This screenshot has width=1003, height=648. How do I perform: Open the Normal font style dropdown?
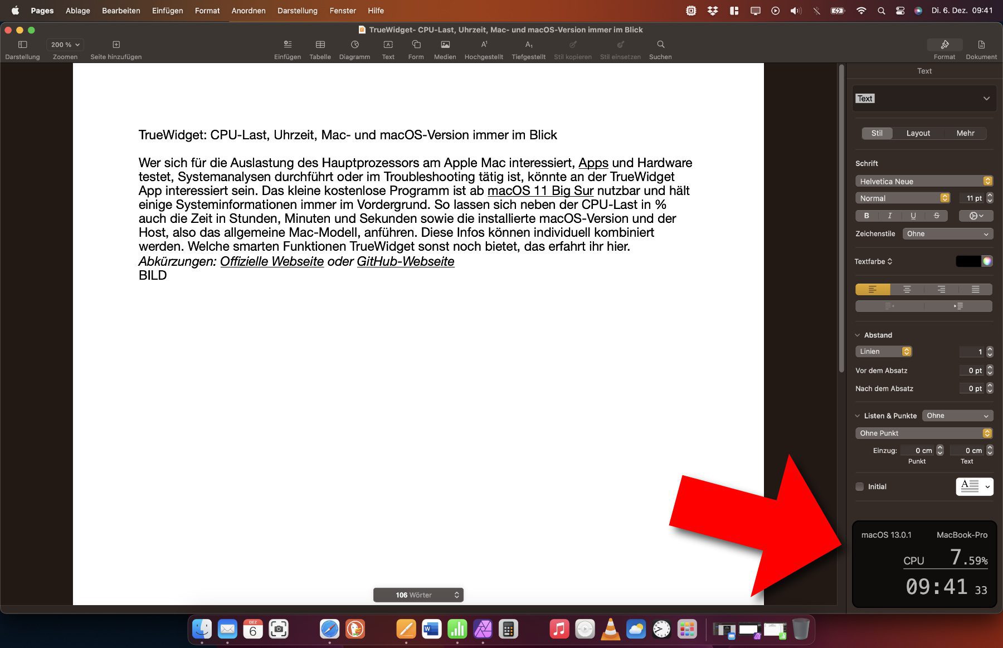coord(903,198)
